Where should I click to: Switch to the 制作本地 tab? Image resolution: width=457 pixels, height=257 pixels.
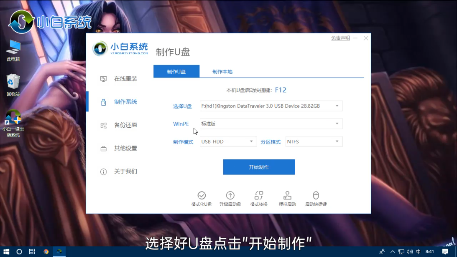[222, 71]
